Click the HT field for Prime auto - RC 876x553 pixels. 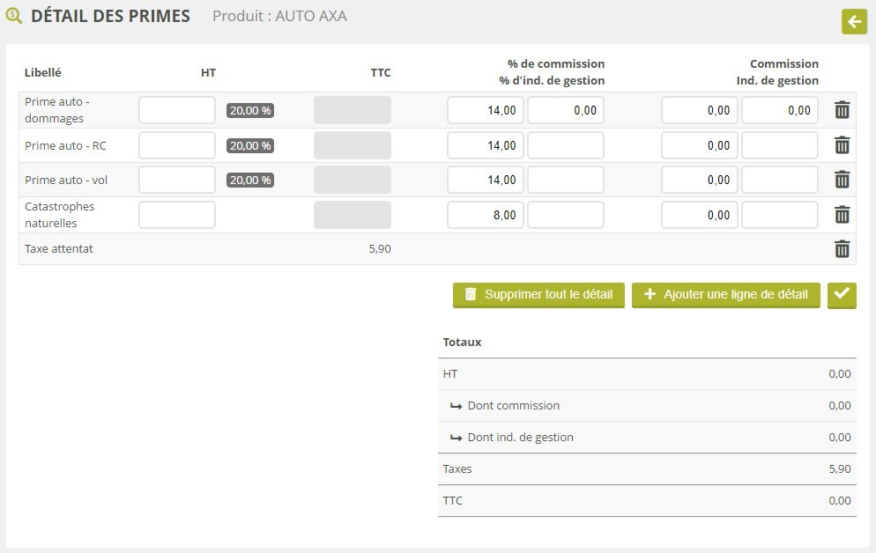pyautogui.click(x=177, y=145)
